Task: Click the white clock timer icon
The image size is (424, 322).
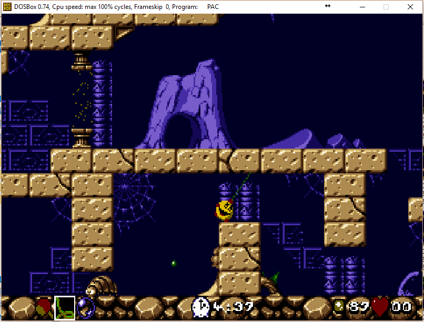Action: click(x=200, y=307)
